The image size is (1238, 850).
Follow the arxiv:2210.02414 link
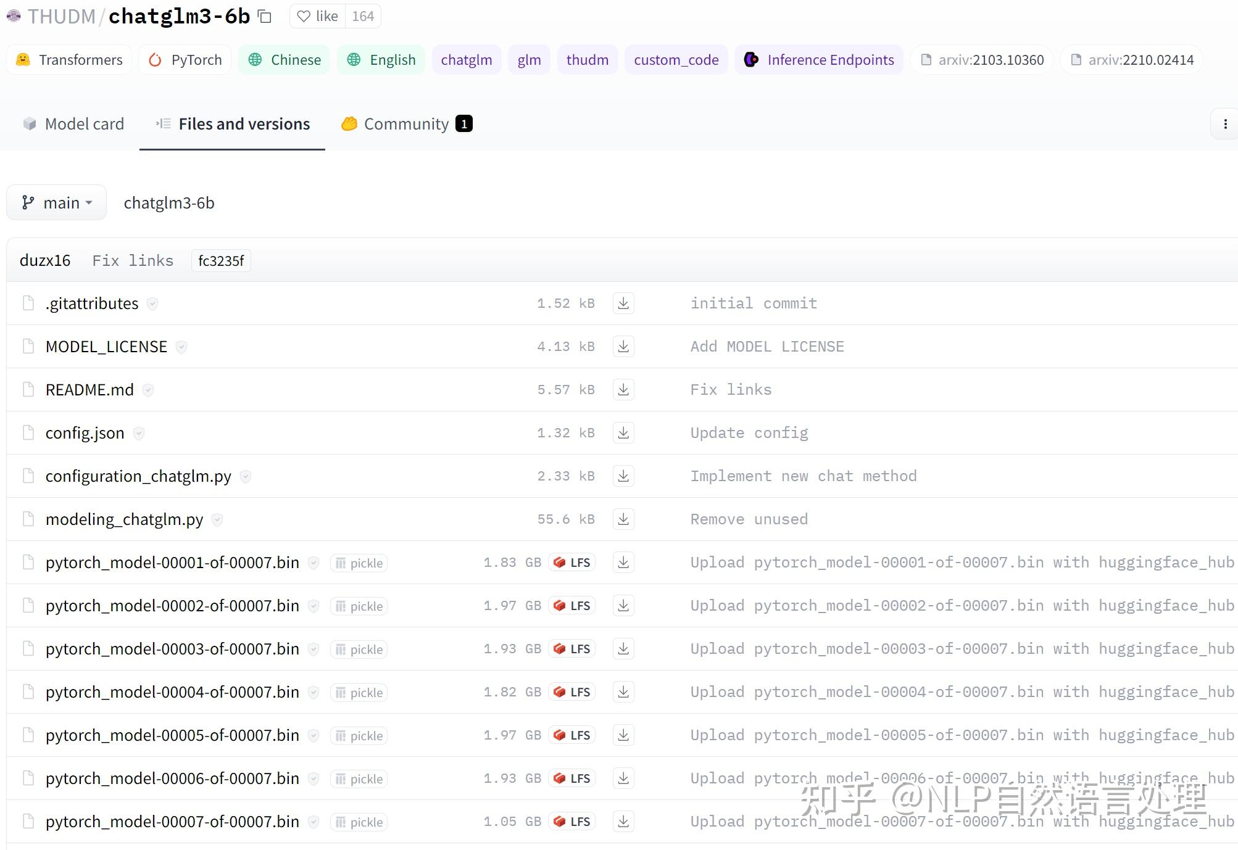(x=1131, y=59)
